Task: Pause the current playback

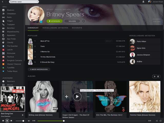Action: click(7, 121)
